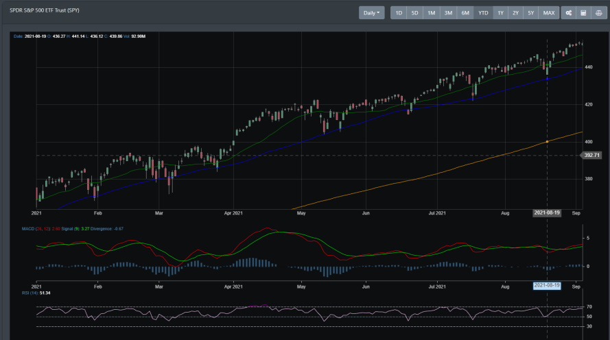Image resolution: width=610 pixels, height=340 pixels.
Task: Choose the 6M time range
Action: tap(465, 13)
